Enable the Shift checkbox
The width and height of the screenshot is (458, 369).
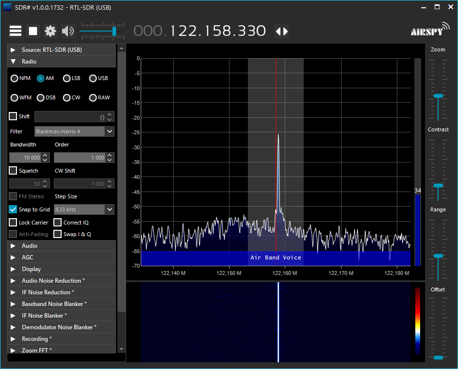(13, 116)
